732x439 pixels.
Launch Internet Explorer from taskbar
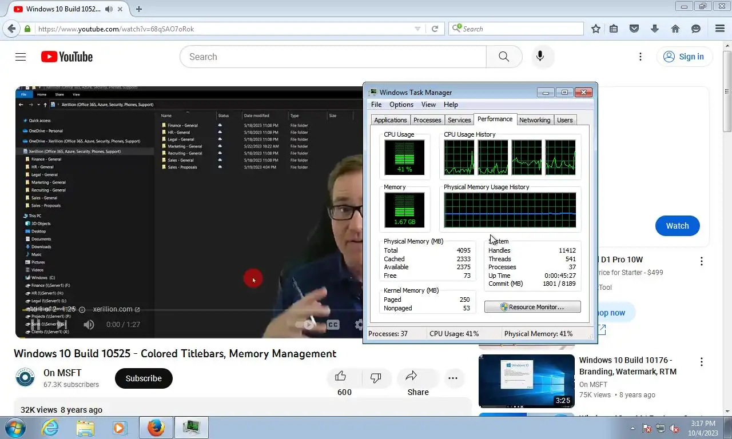50,428
